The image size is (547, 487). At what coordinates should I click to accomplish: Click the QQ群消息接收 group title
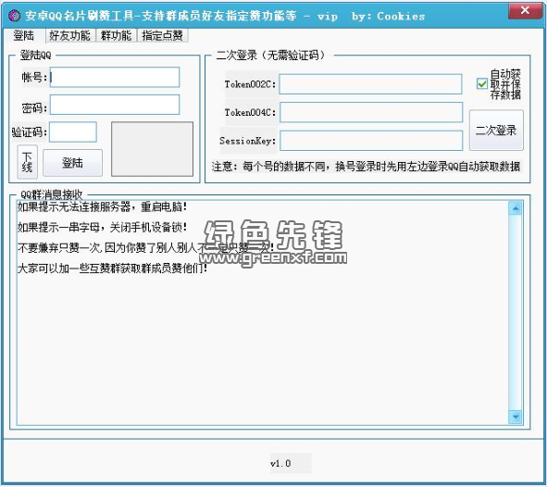51,194
